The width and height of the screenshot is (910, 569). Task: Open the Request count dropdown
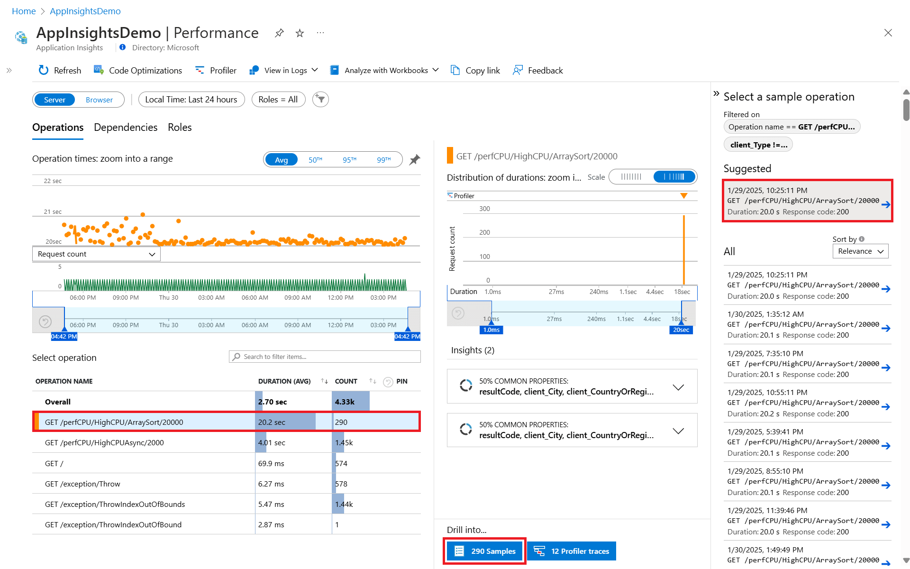[96, 254]
